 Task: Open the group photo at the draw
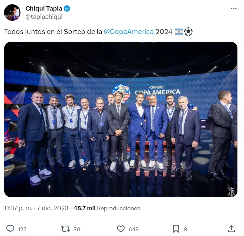click(121, 119)
